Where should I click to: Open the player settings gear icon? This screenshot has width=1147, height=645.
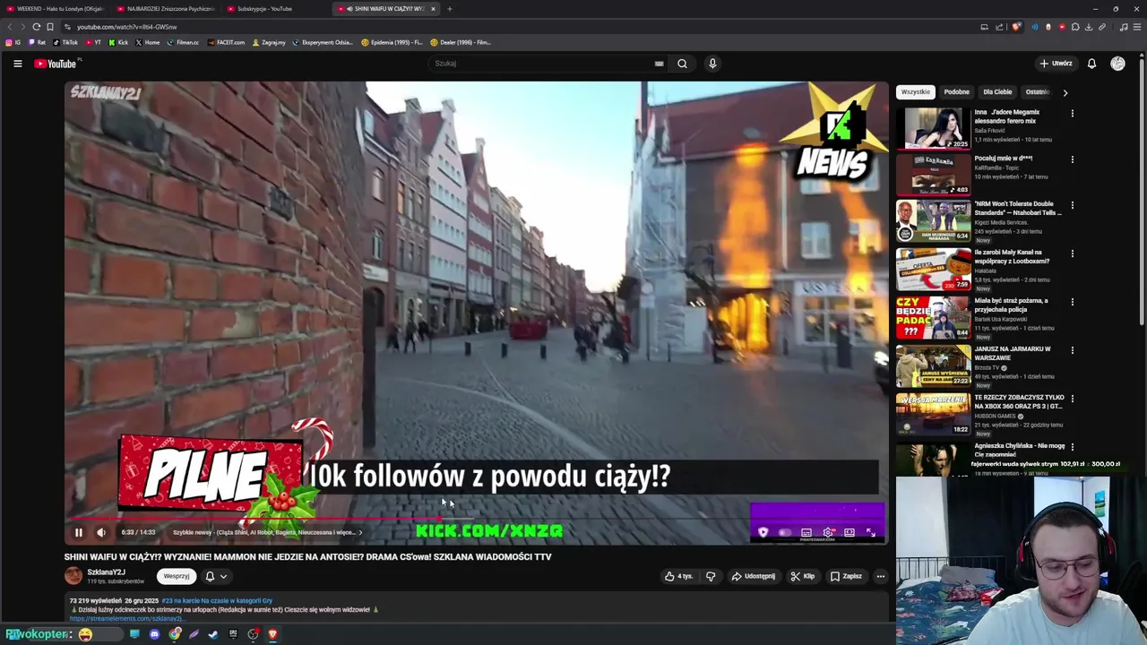tap(828, 532)
